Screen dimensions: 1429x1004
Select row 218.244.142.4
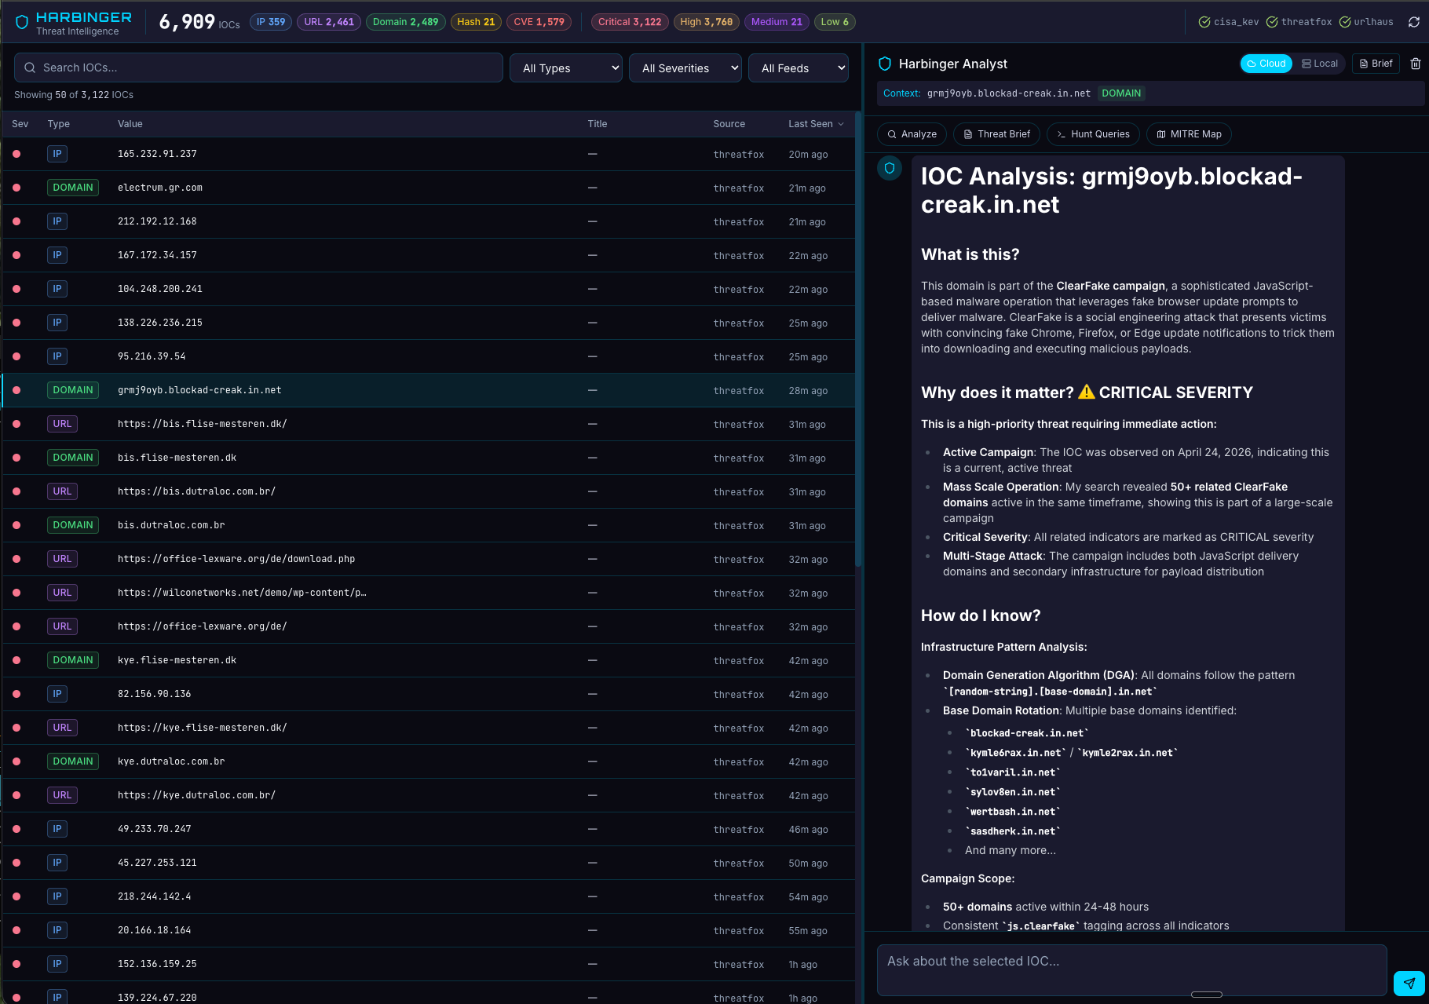429,896
